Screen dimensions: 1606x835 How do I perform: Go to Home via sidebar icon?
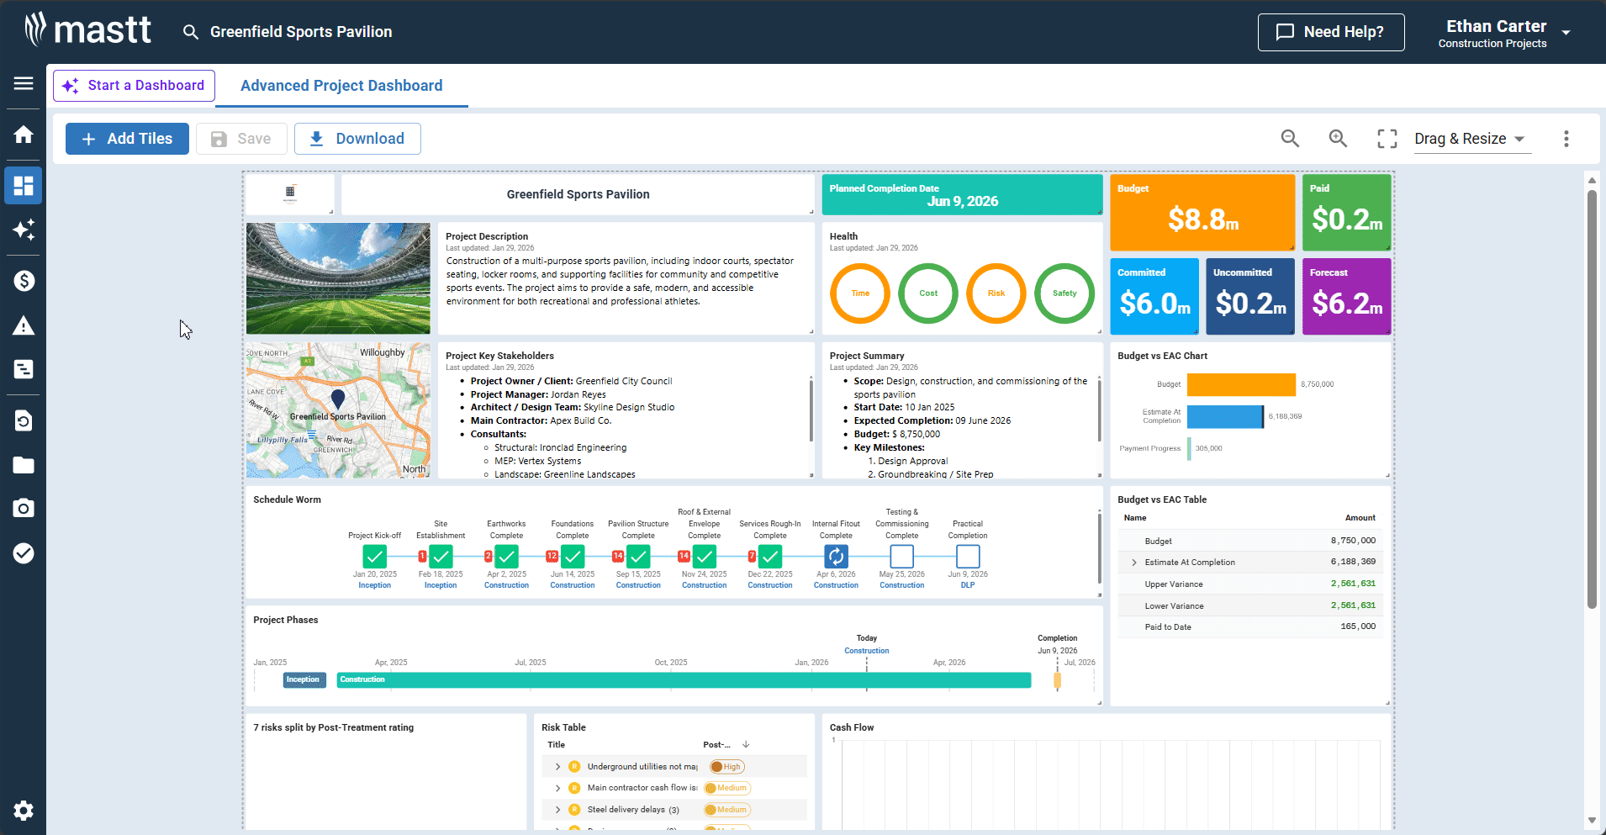pos(24,135)
